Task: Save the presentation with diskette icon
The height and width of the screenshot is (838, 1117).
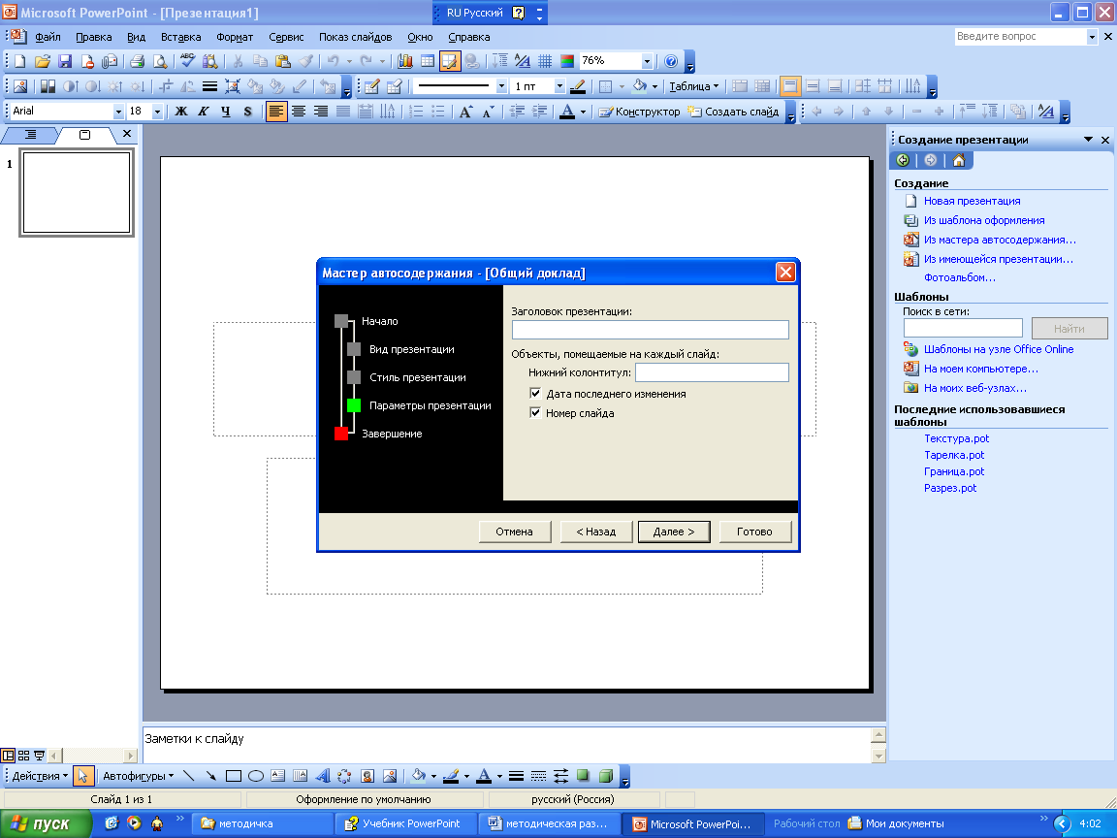Action: click(x=65, y=61)
